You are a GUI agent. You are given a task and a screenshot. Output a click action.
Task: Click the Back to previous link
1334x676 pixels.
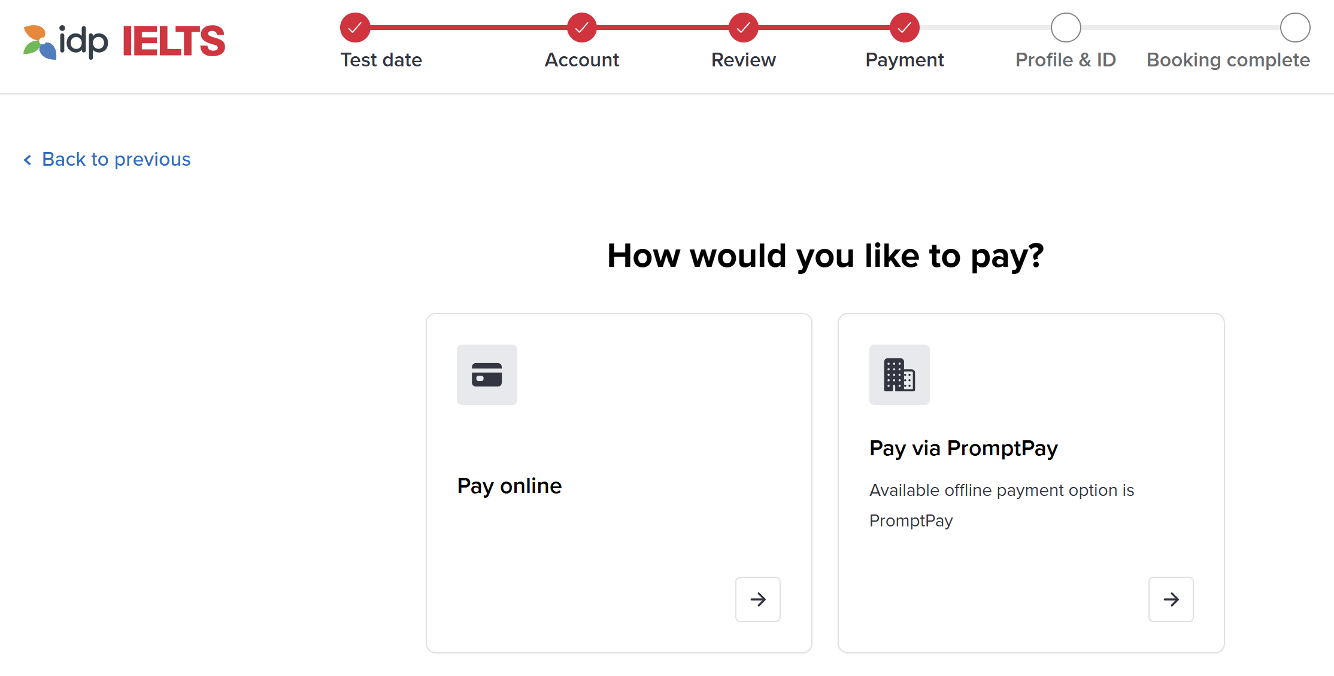116,160
